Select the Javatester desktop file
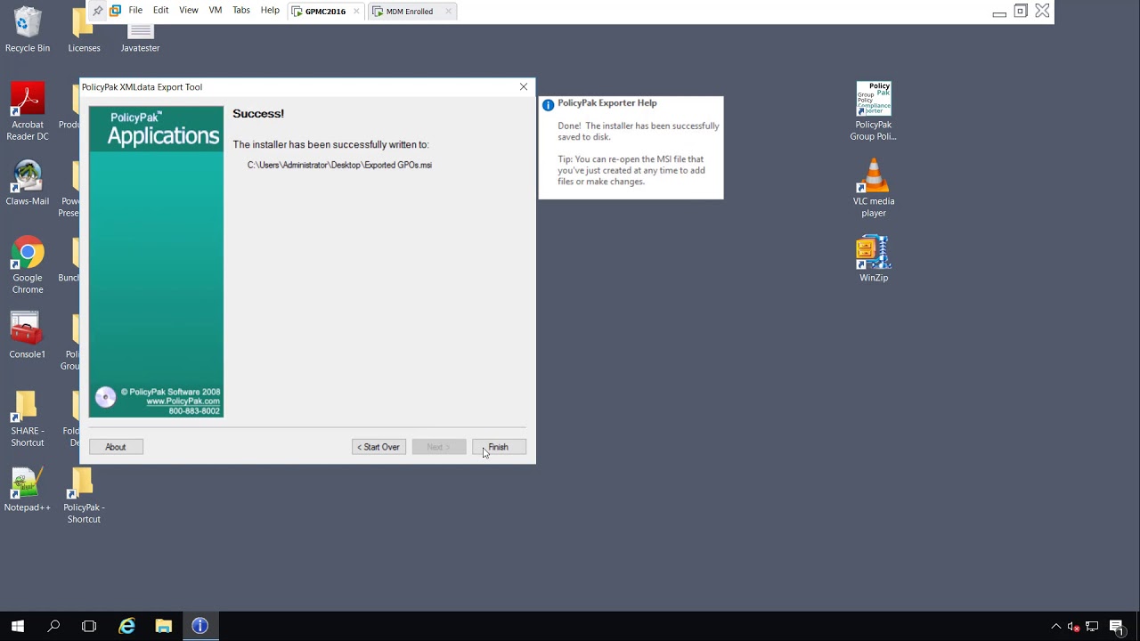 click(x=140, y=36)
